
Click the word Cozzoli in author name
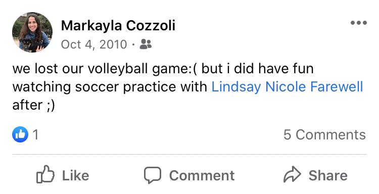pos(151,26)
